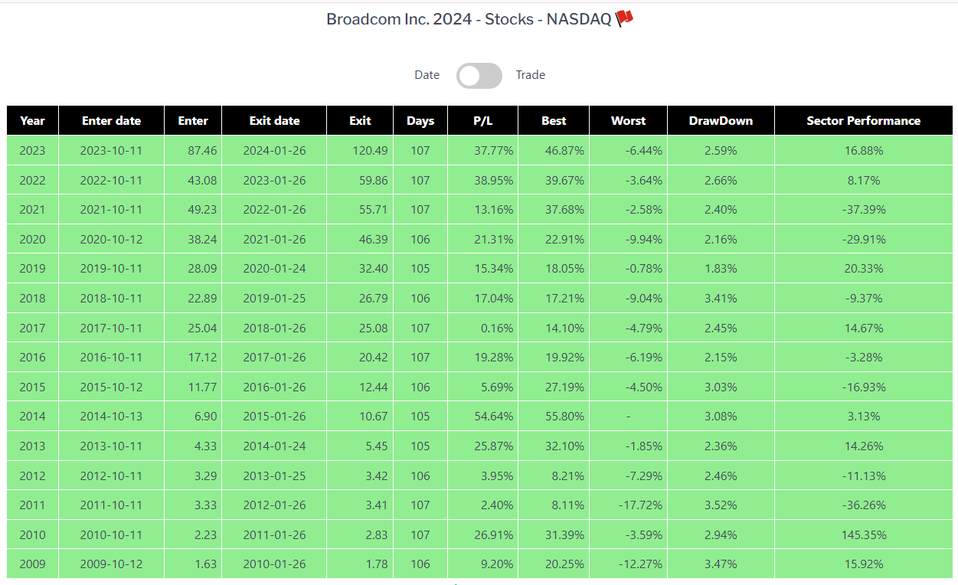
Task: Sort by the Best column header
Action: point(554,121)
